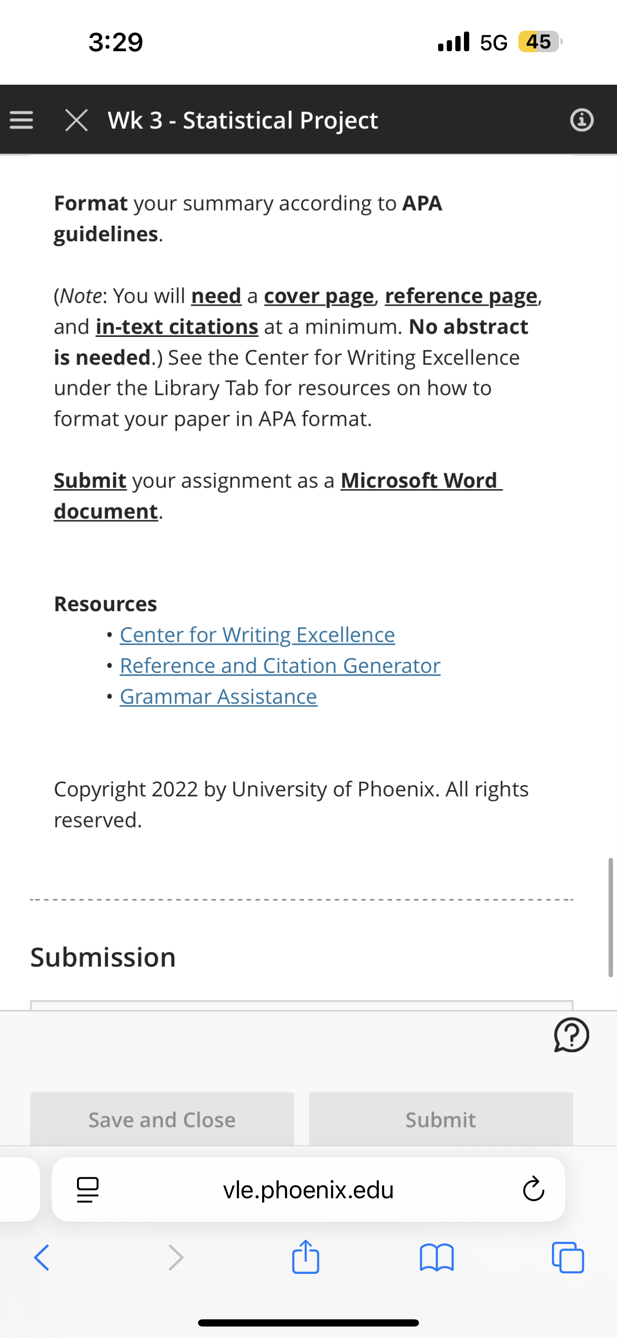Open the Grammar Assistance link

218,697
